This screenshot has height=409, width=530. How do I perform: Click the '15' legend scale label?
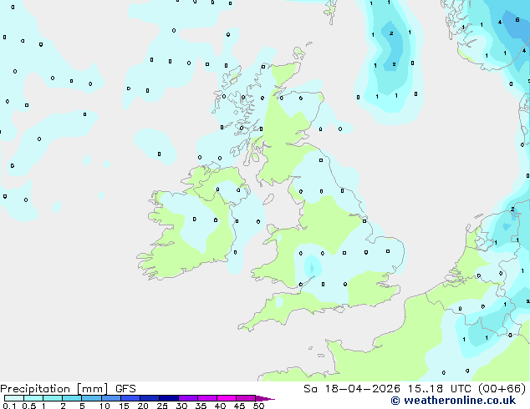(124, 406)
